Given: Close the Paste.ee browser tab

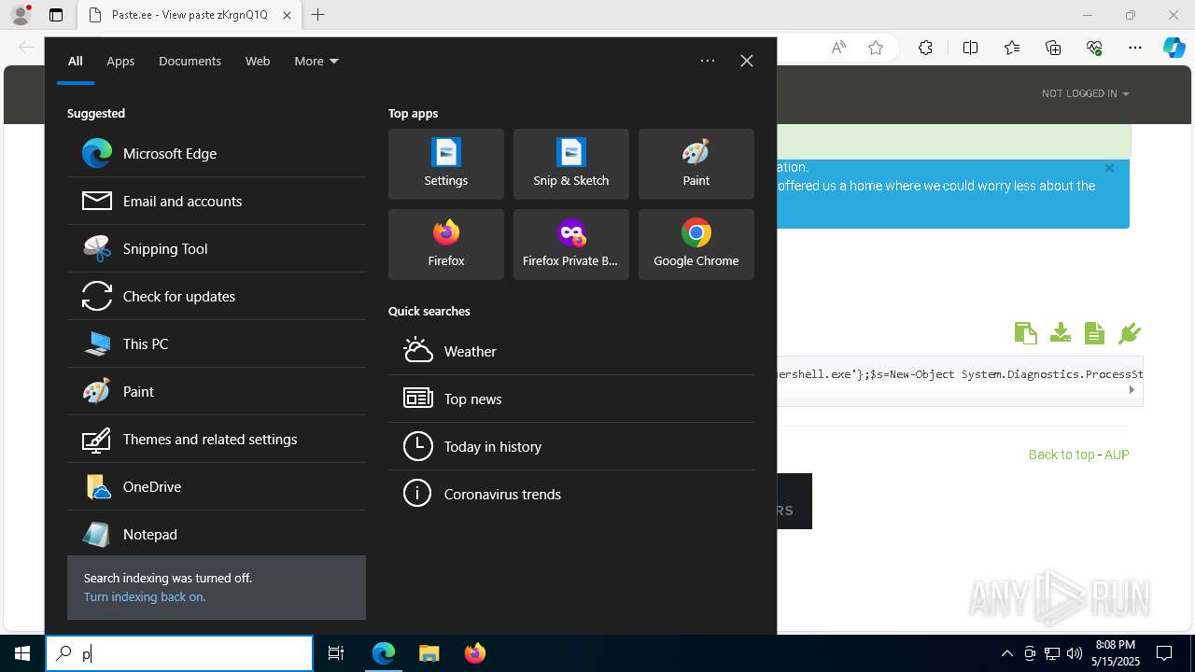Looking at the screenshot, I should point(287,15).
